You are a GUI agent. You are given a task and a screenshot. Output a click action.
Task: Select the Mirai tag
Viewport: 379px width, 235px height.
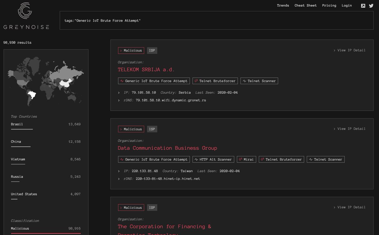tap(246, 160)
